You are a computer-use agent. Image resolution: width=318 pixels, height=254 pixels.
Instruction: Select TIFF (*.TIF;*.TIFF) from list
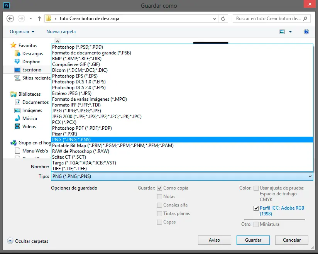[69, 169]
